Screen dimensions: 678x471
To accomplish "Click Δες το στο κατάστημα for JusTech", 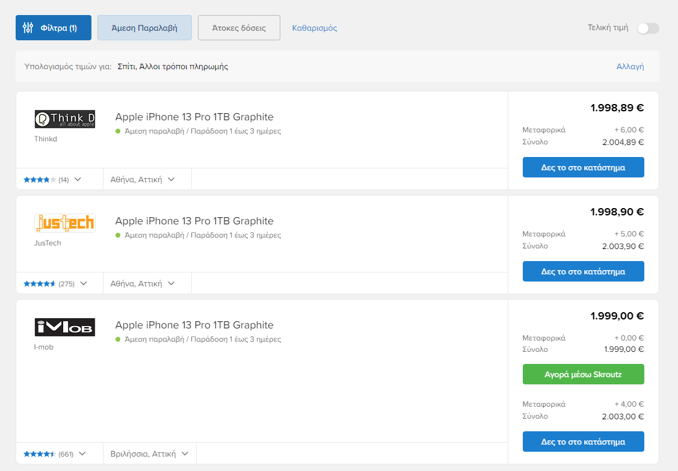I will [584, 272].
